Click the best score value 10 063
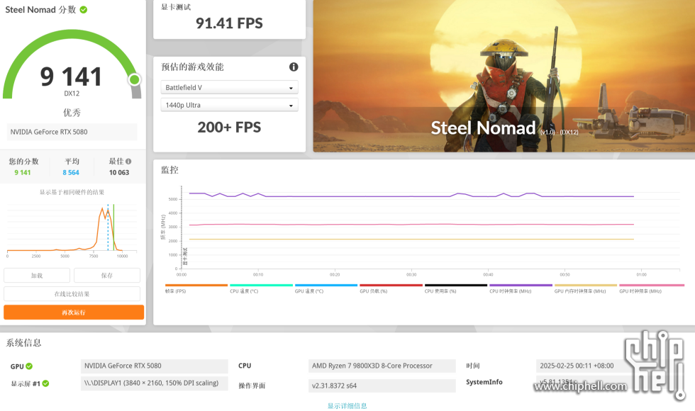 119,173
